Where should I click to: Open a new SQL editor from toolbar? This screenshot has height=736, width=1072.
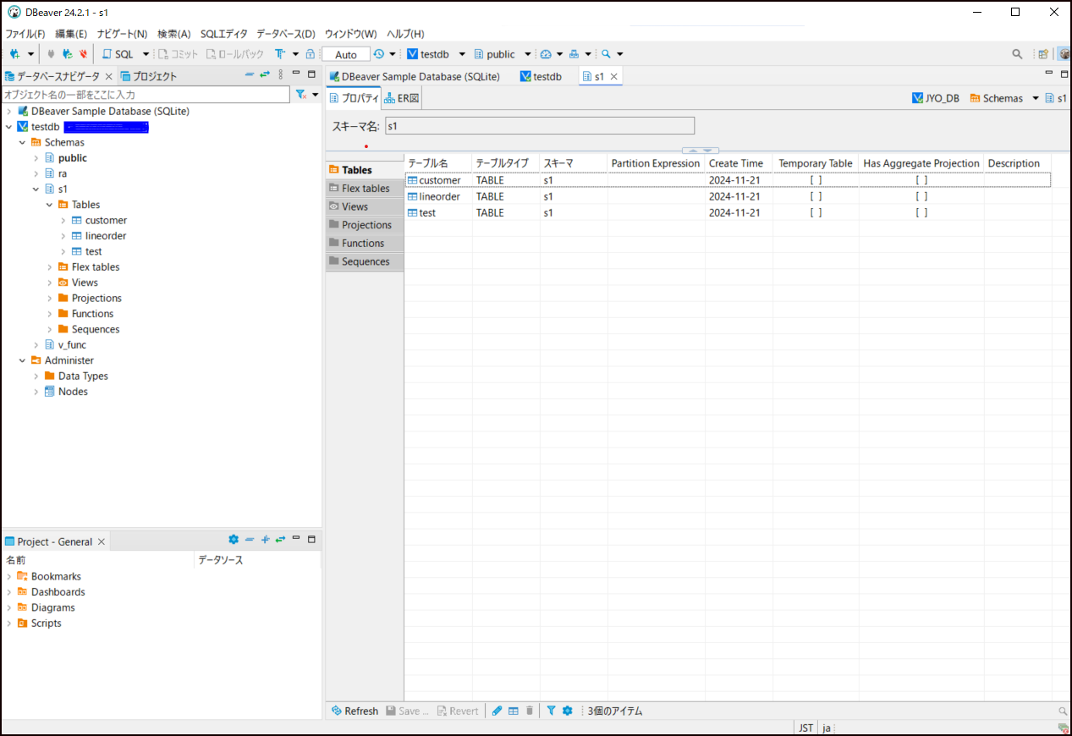pyautogui.click(x=118, y=54)
